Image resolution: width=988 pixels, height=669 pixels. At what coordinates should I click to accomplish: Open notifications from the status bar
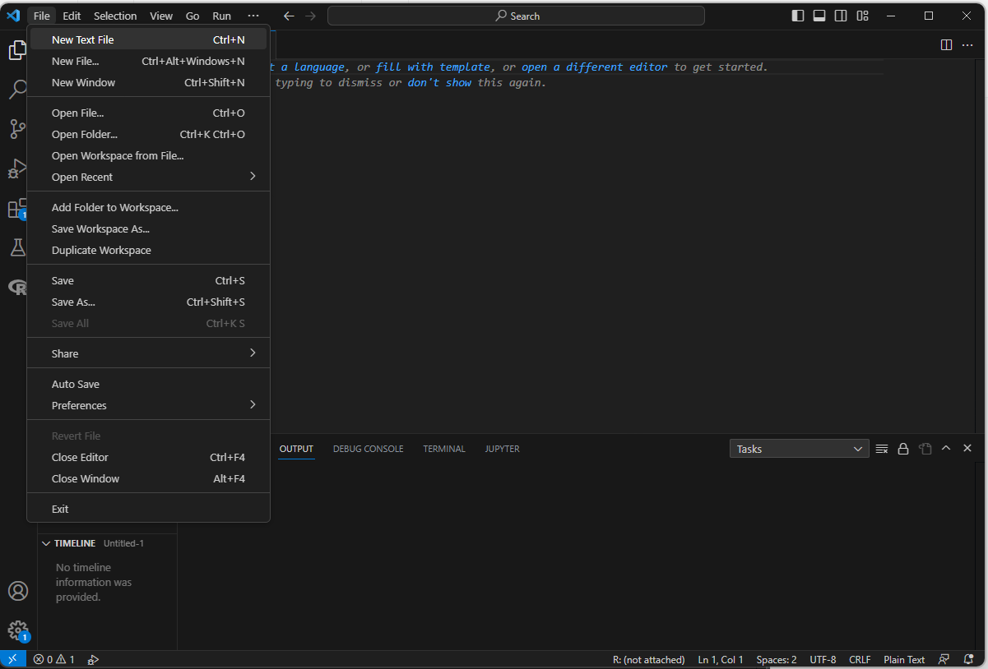(x=969, y=658)
